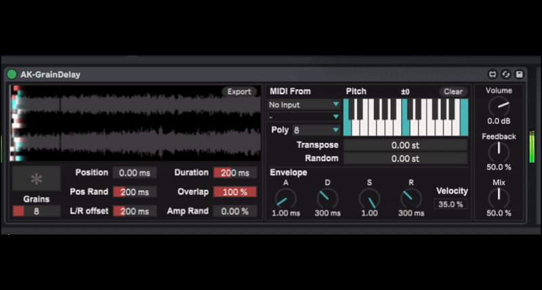542x290 pixels.
Task: Click the Release envelope knob
Action: tap(411, 198)
